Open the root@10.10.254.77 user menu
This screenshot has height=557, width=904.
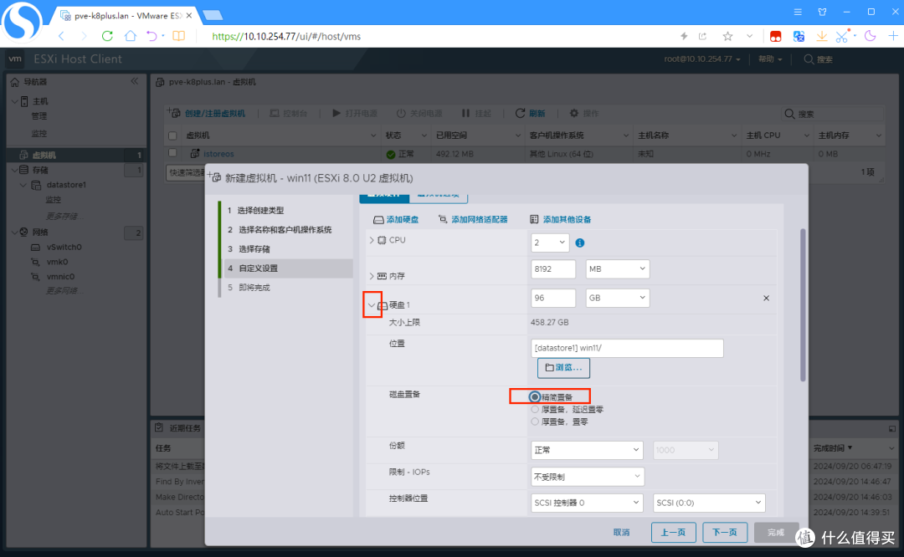coord(701,59)
